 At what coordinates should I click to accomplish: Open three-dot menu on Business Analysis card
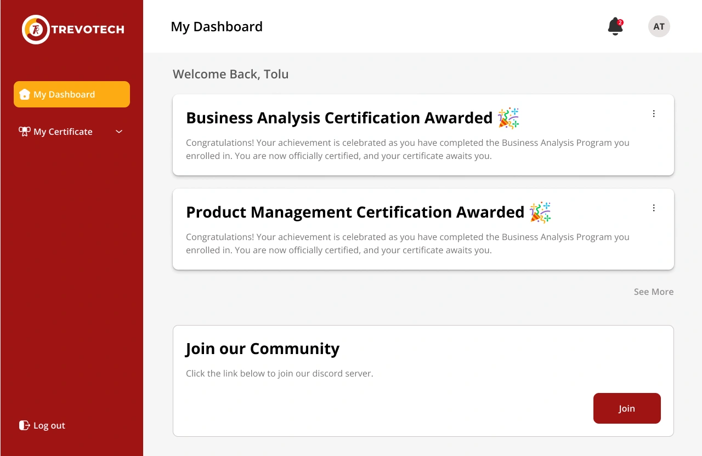pos(654,113)
